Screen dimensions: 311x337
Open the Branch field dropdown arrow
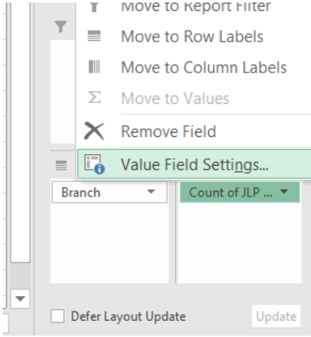pos(151,192)
